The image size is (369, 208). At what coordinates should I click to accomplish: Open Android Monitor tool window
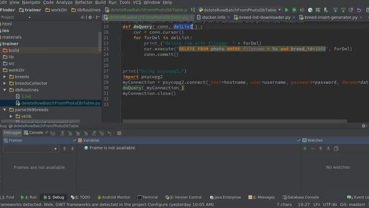(114, 197)
